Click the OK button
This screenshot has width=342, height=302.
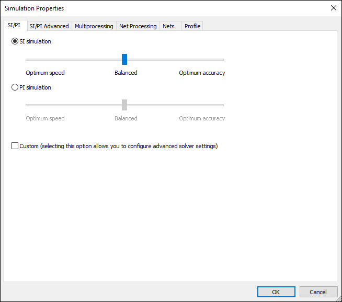[276, 292]
